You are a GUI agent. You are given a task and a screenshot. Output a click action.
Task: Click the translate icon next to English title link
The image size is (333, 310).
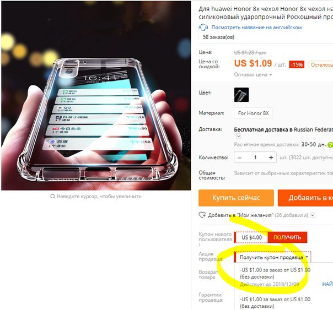coord(203,28)
